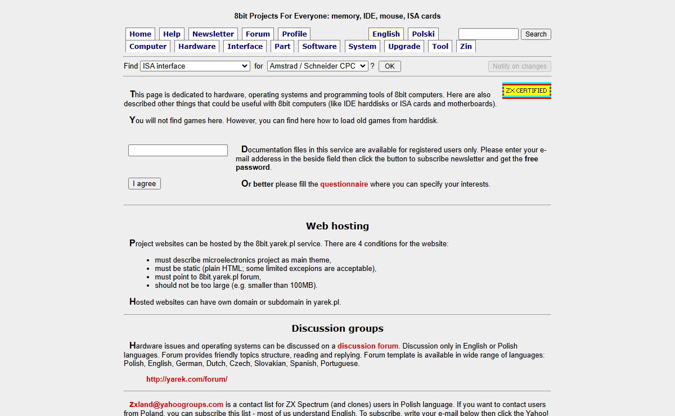
Task: Open the Home tab
Action: [x=141, y=34]
